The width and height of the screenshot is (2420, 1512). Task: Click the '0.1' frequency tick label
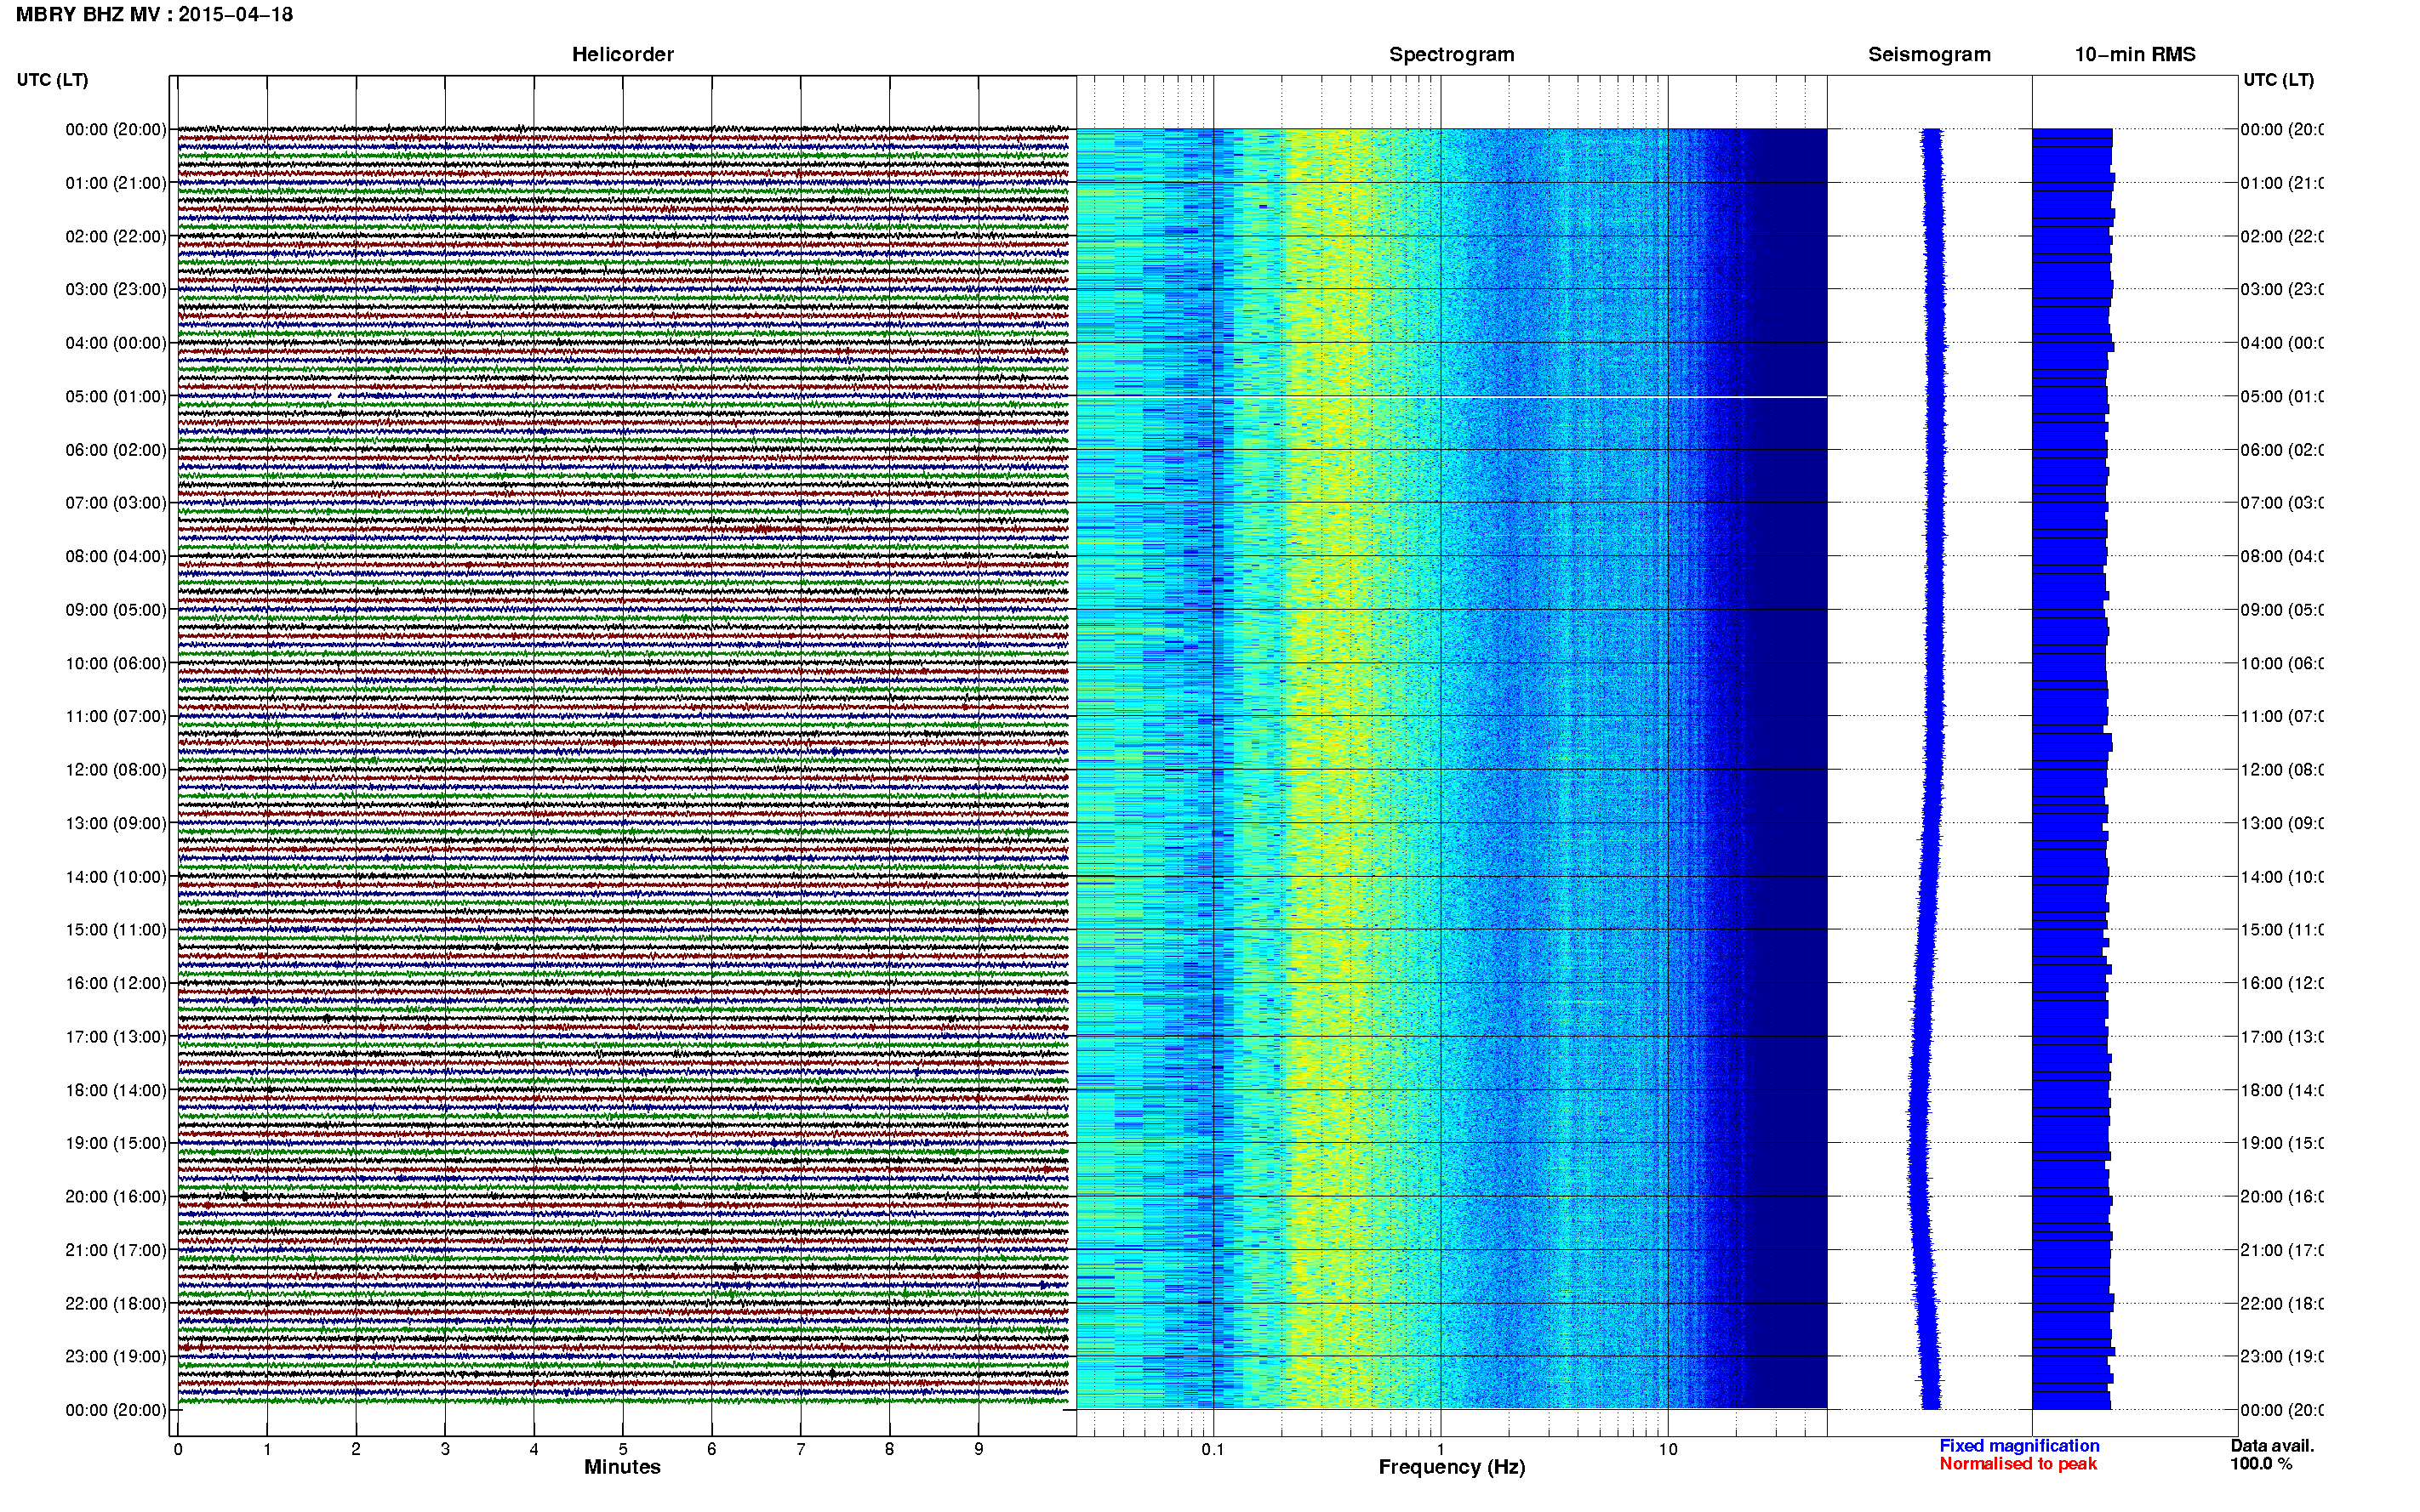(x=1213, y=1449)
